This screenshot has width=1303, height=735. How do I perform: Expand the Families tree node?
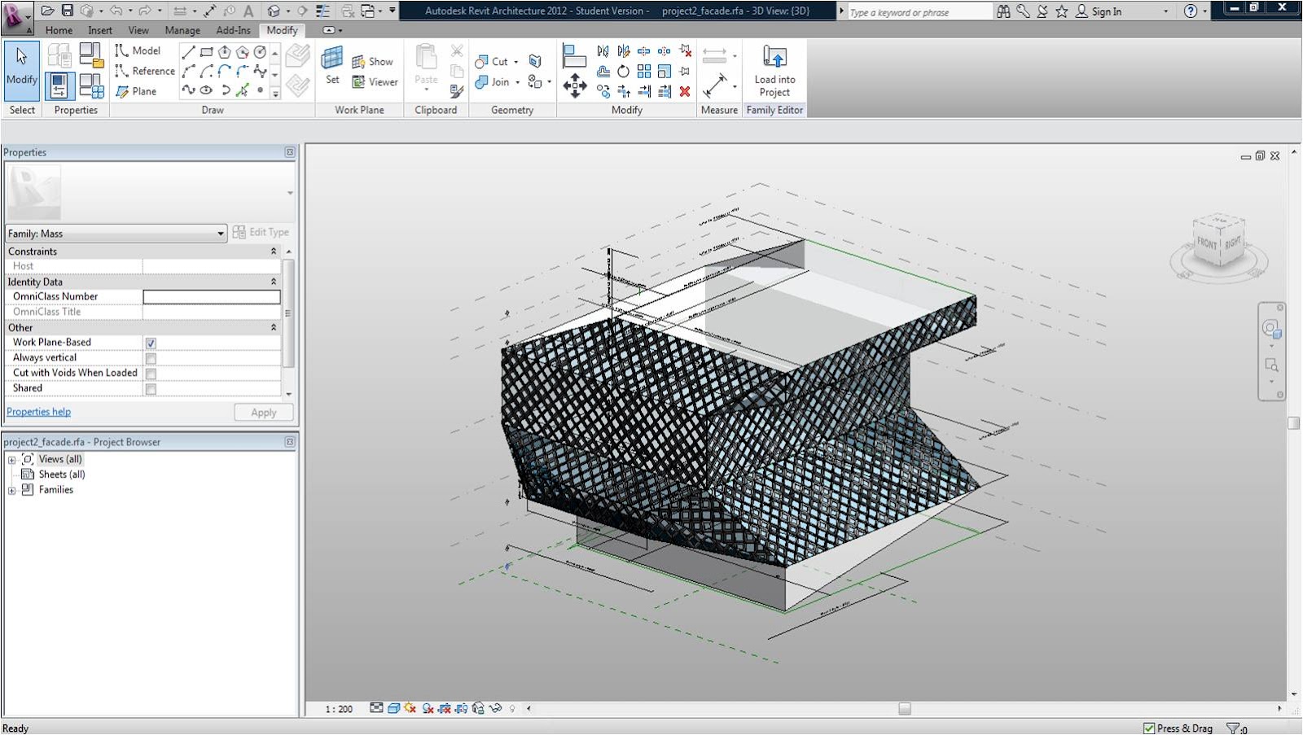(11, 490)
